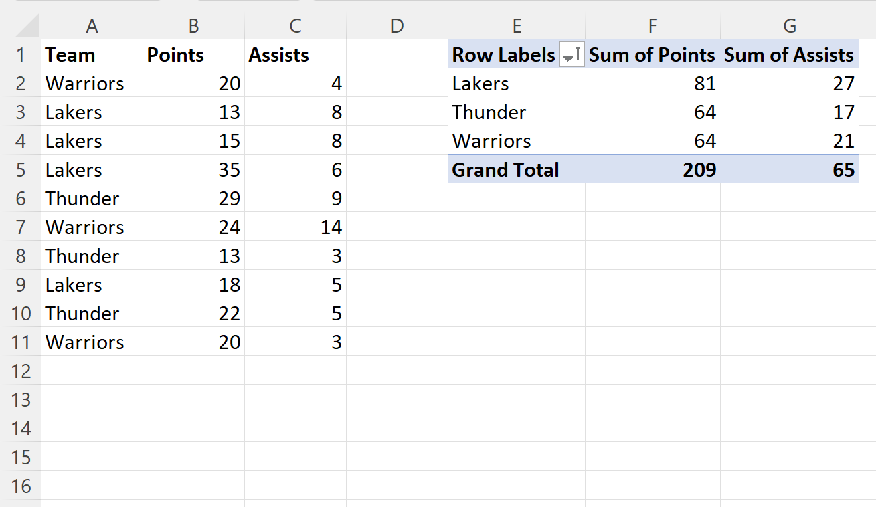Viewport: 876px width, 507px height.
Task: Select the Thunder pivot table row label
Action: tap(517, 112)
